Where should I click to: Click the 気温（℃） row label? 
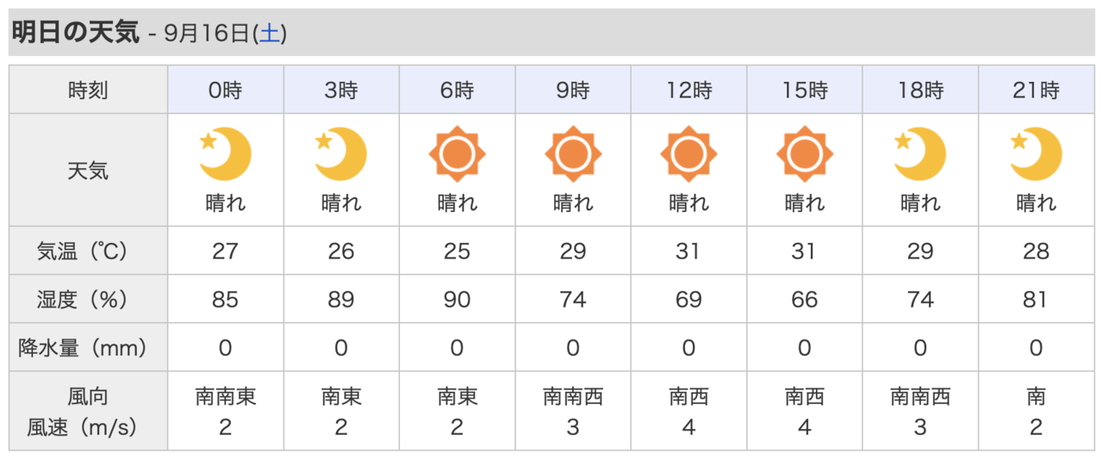pyautogui.click(x=88, y=251)
